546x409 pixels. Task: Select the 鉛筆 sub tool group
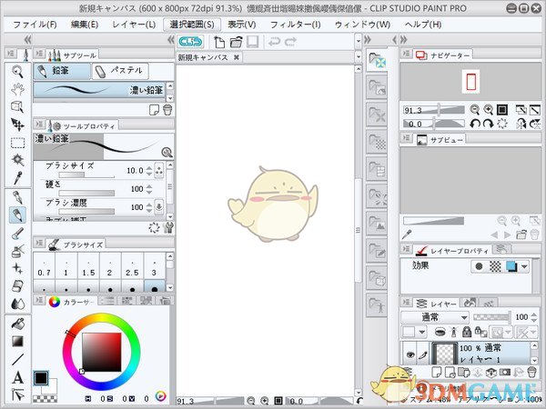pyautogui.click(x=62, y=71)
